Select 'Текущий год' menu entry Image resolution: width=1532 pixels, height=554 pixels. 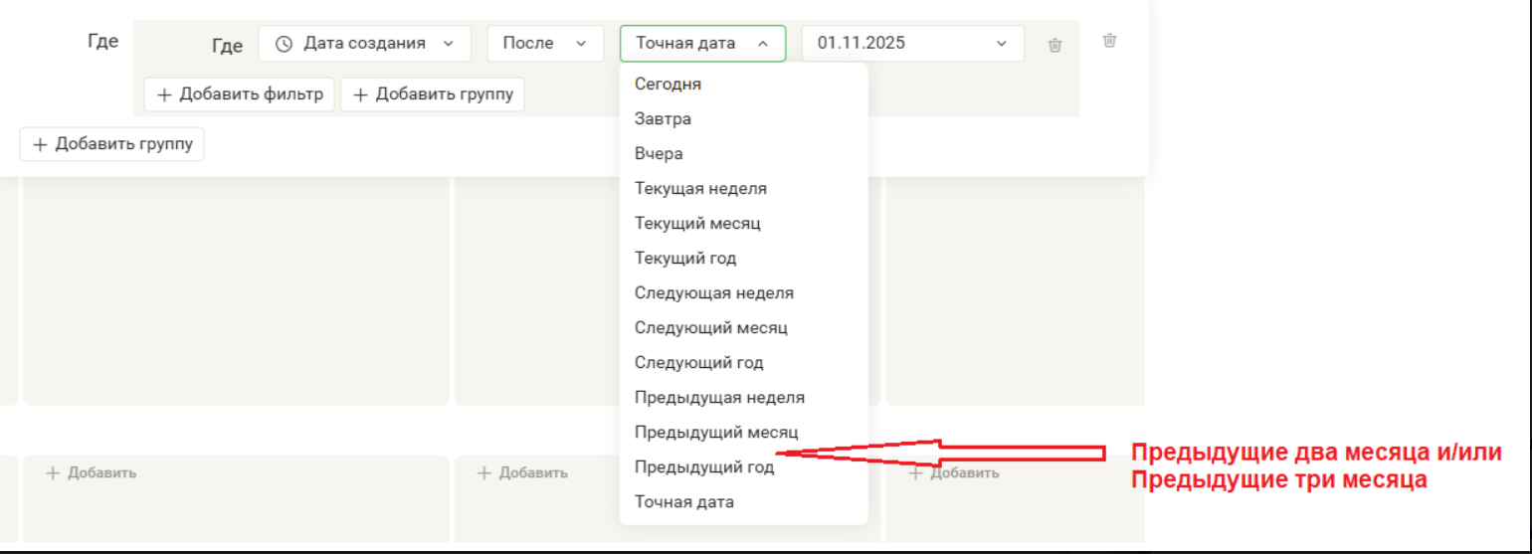coord(685,259)
